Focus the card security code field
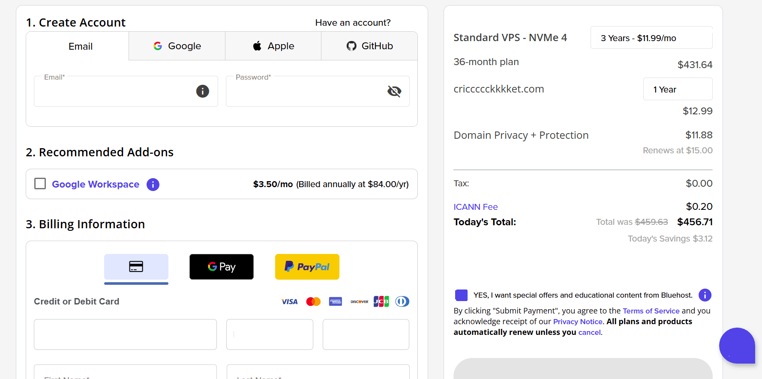762x379 pixels. pos(366,334)
